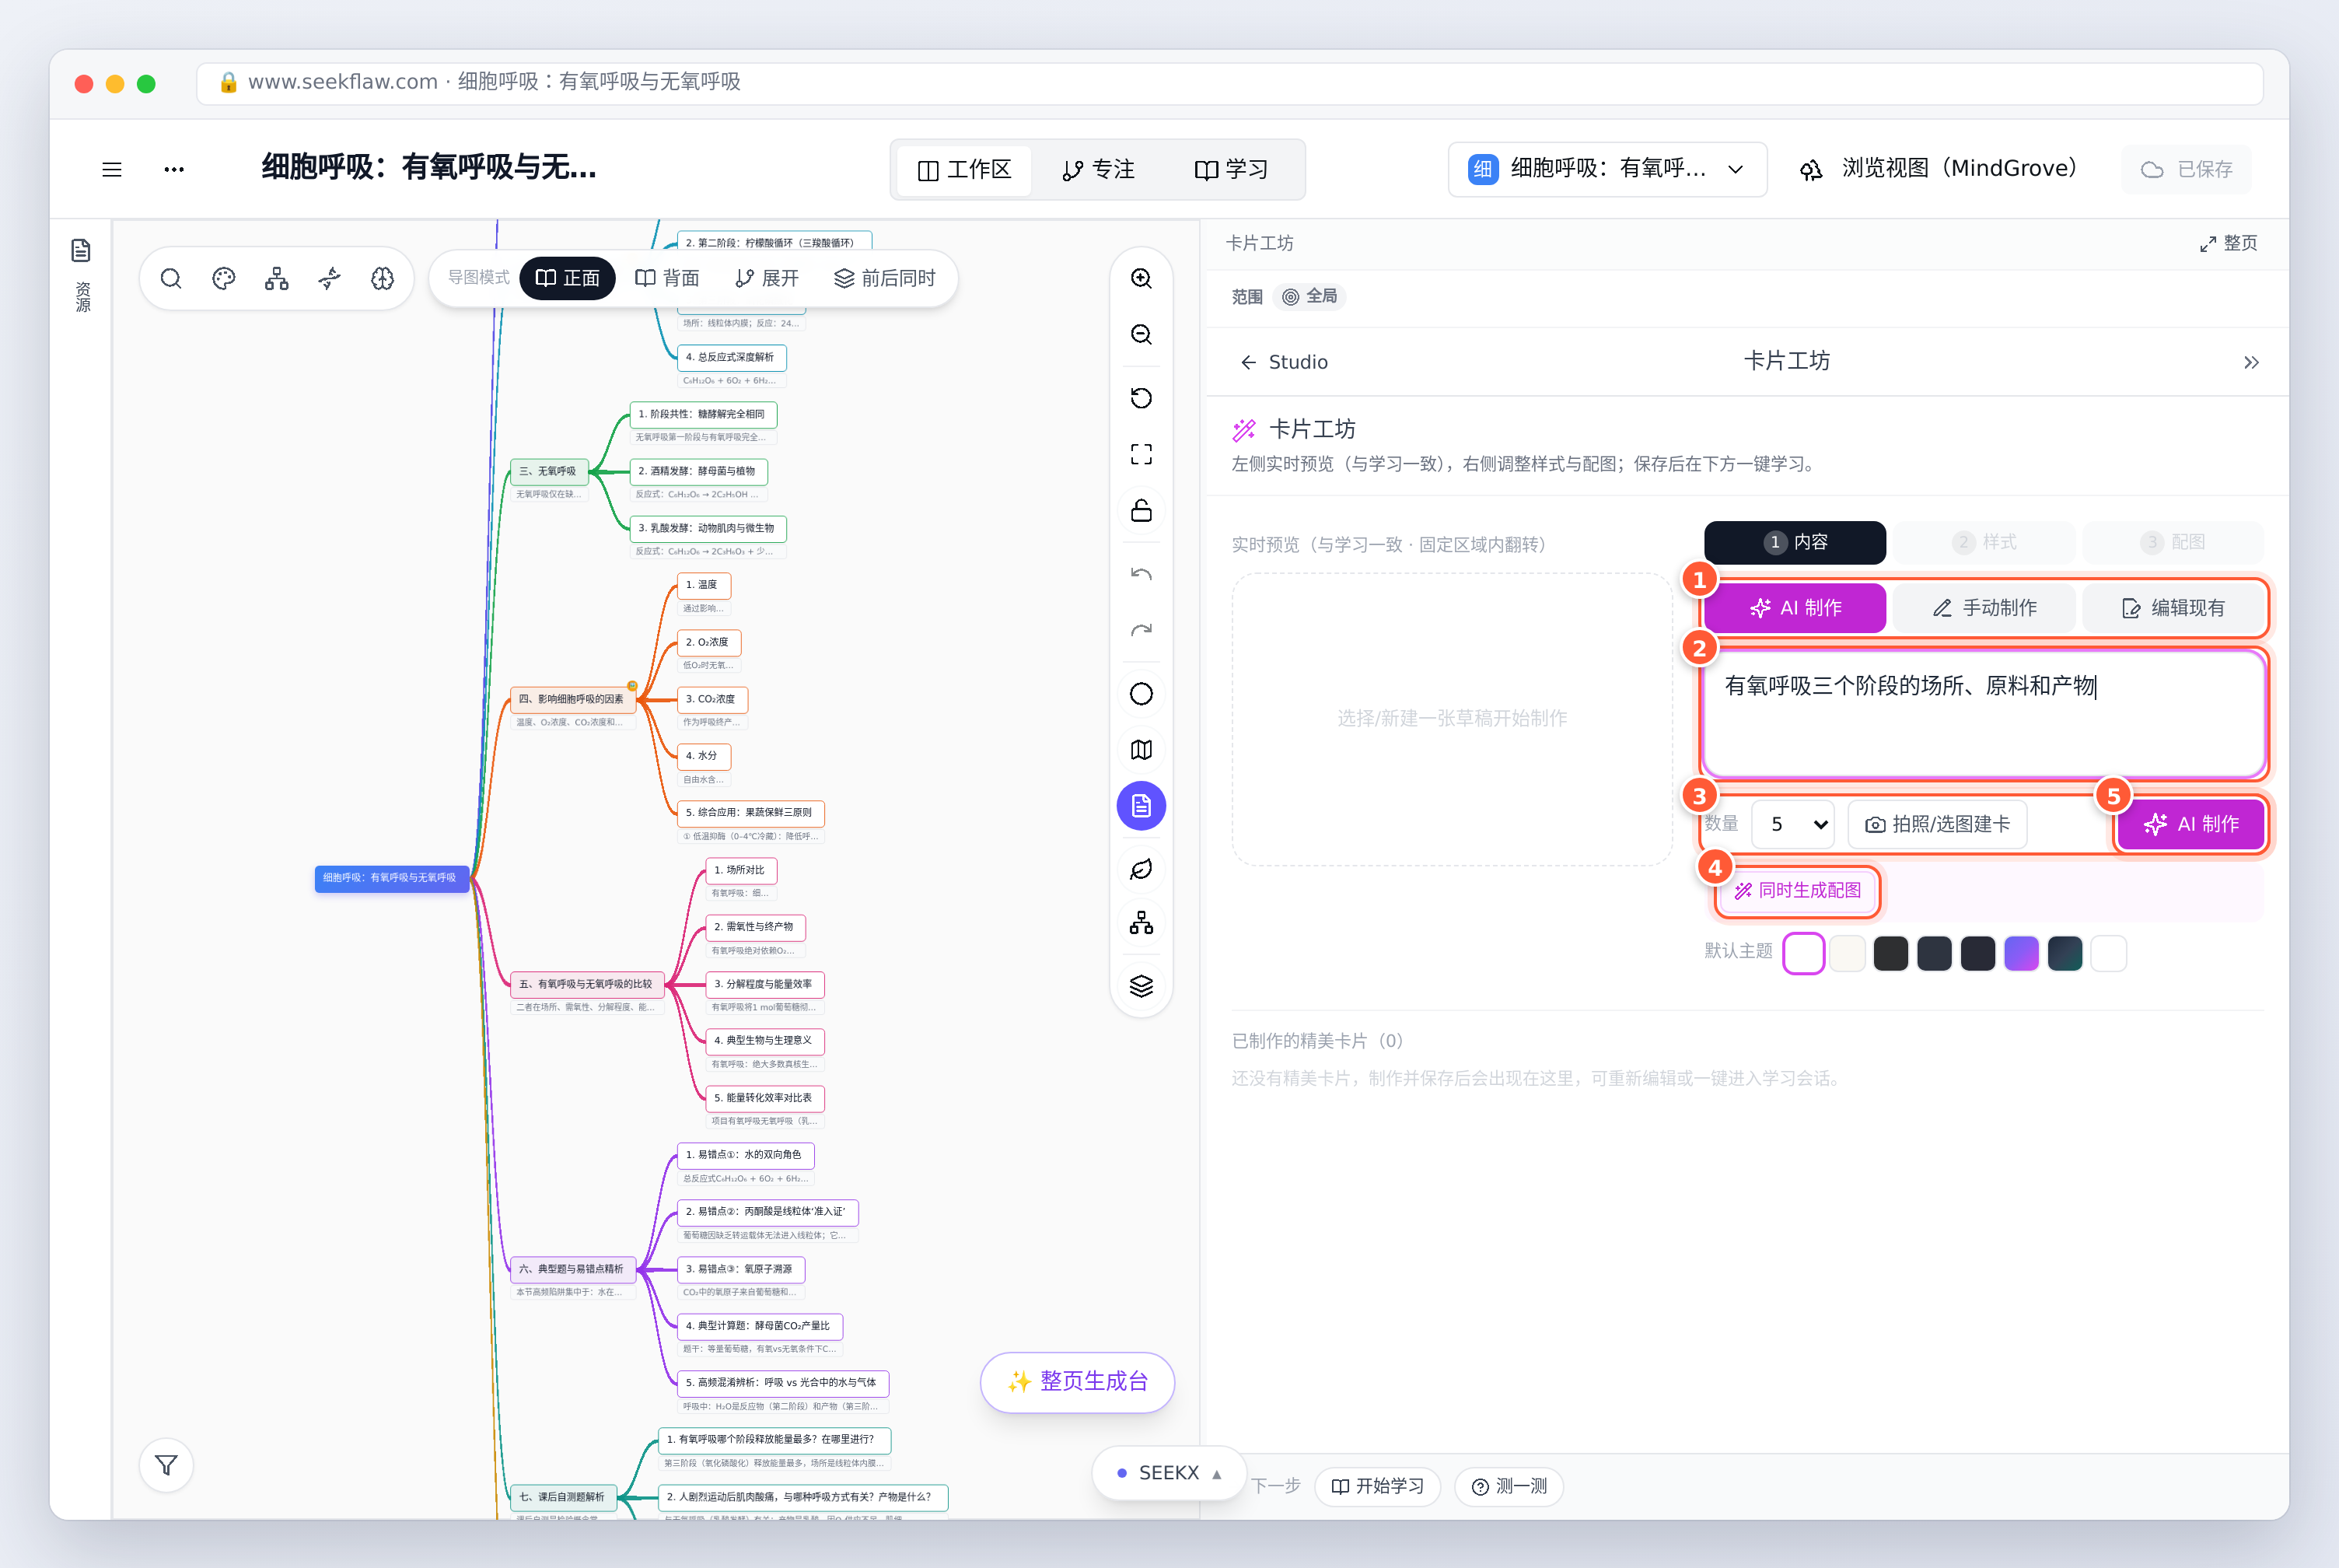Switch mind map mode to 展开
Image resolution: width=2339 pixels, height=1568 pixels.
[x=767, y=278]
